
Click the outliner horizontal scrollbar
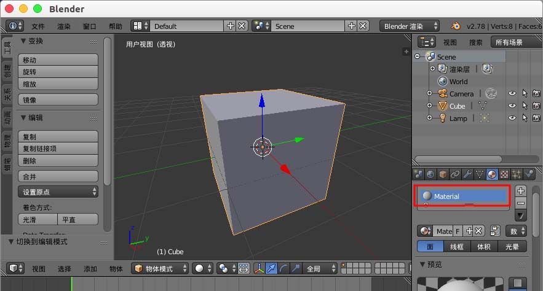[x=459, y=159]
